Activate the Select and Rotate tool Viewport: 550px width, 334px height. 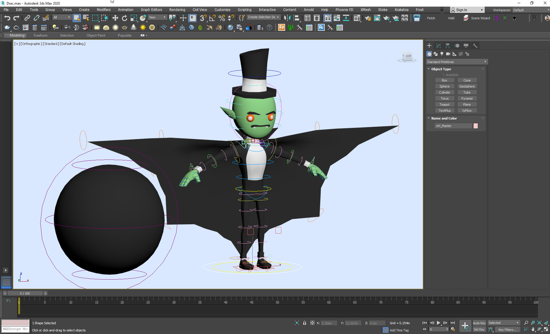coord(124,18)
